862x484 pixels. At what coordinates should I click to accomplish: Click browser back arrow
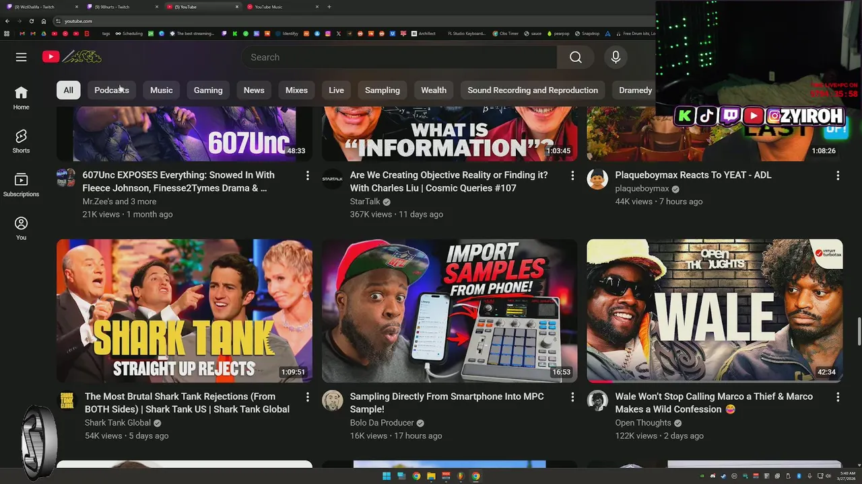pos(7,21)
